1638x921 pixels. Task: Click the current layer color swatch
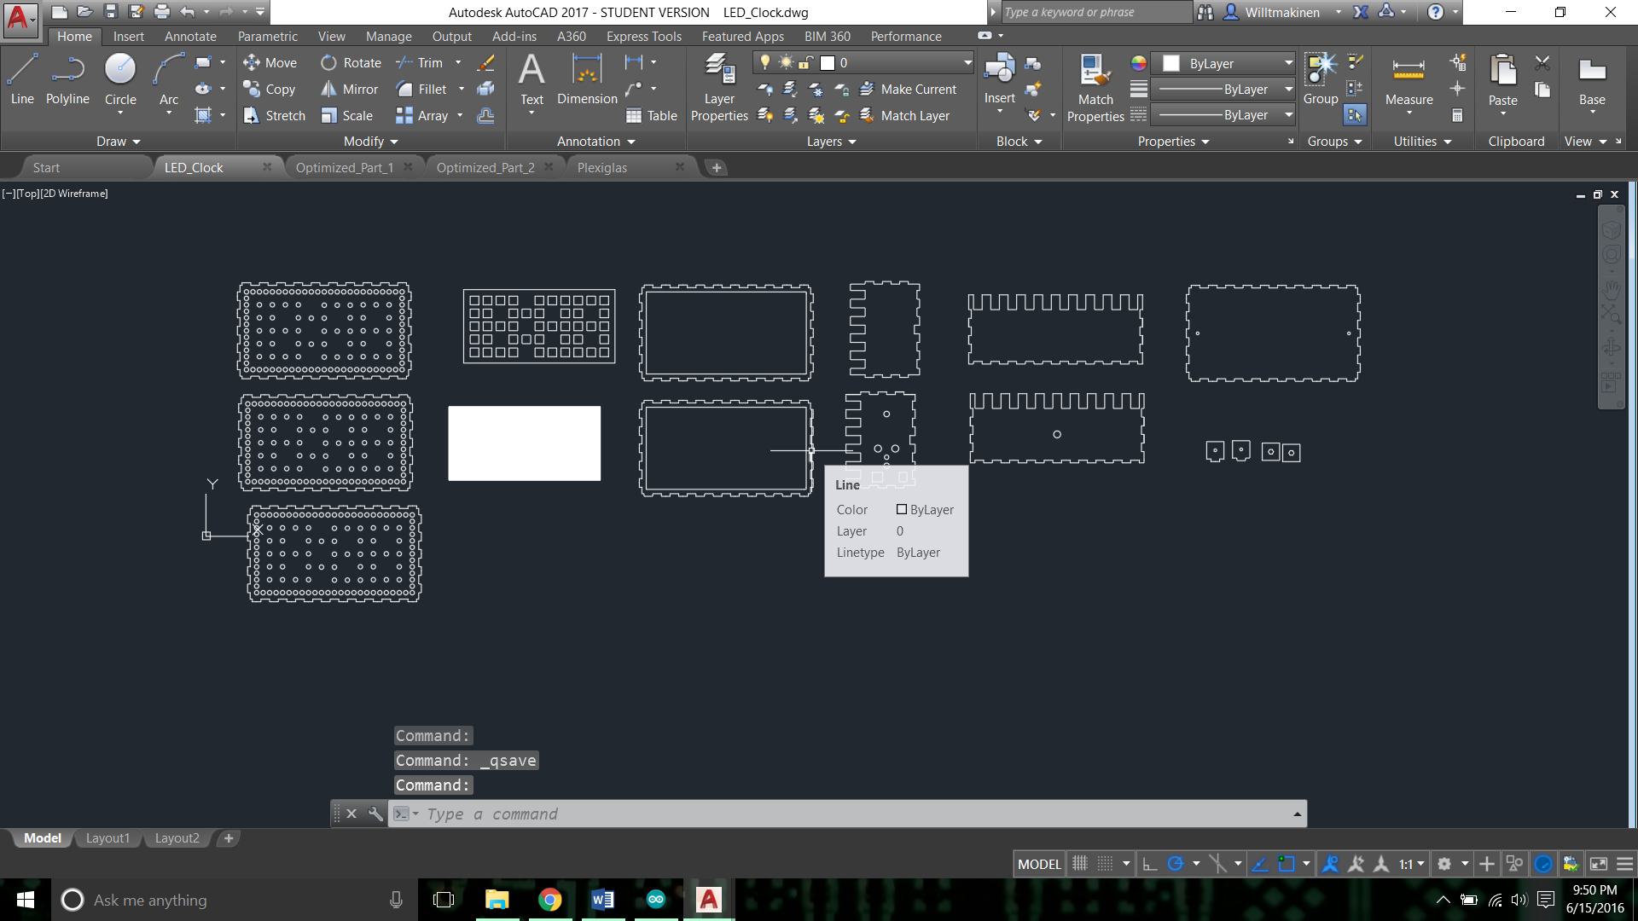[827, 62]
